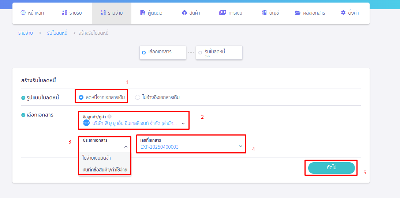Click the Finance (การเงิน) money icon
The width and height of the screenshot is (400, 198).
pyautogui.click(x=223, y=13)
